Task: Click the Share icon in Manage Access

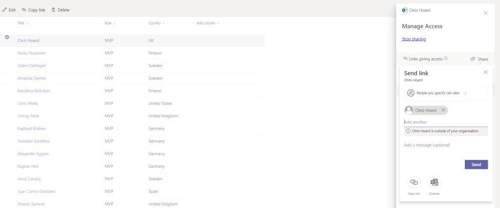Action: tap(473, 59)
